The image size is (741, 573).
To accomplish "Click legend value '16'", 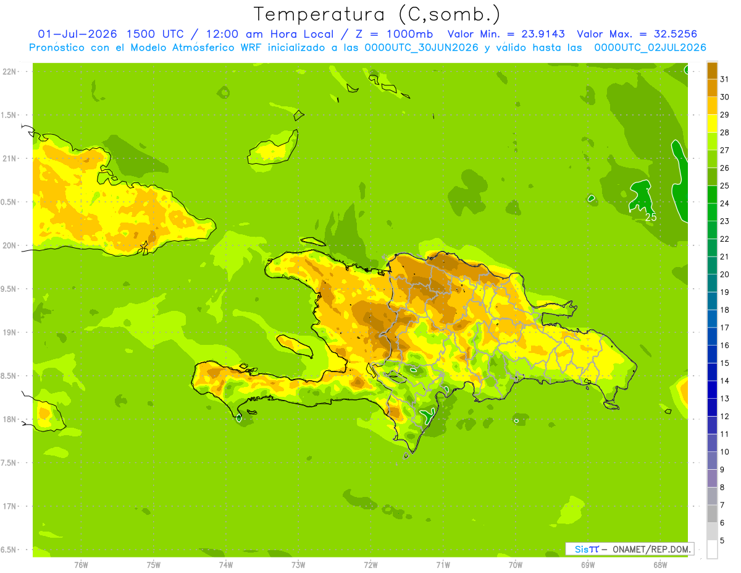I will coord(724,346).
